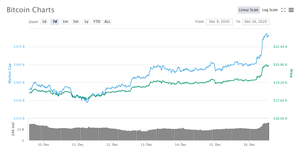The width and height of the screenshot is (295, 150).
Task: Click the 11. Dec date label
Action: [x=78, y=145]
